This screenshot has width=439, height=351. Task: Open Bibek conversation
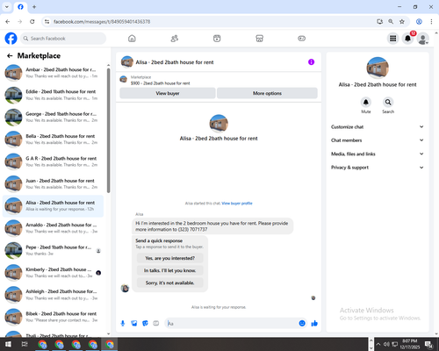pyautogui.click(x=53, y=317)
